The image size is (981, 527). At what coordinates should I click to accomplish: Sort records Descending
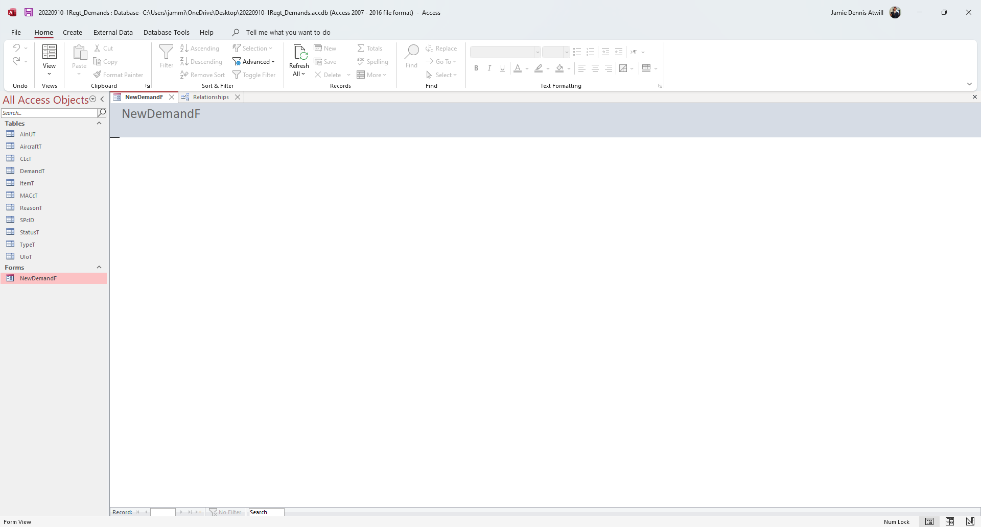[x=201, y=62]
